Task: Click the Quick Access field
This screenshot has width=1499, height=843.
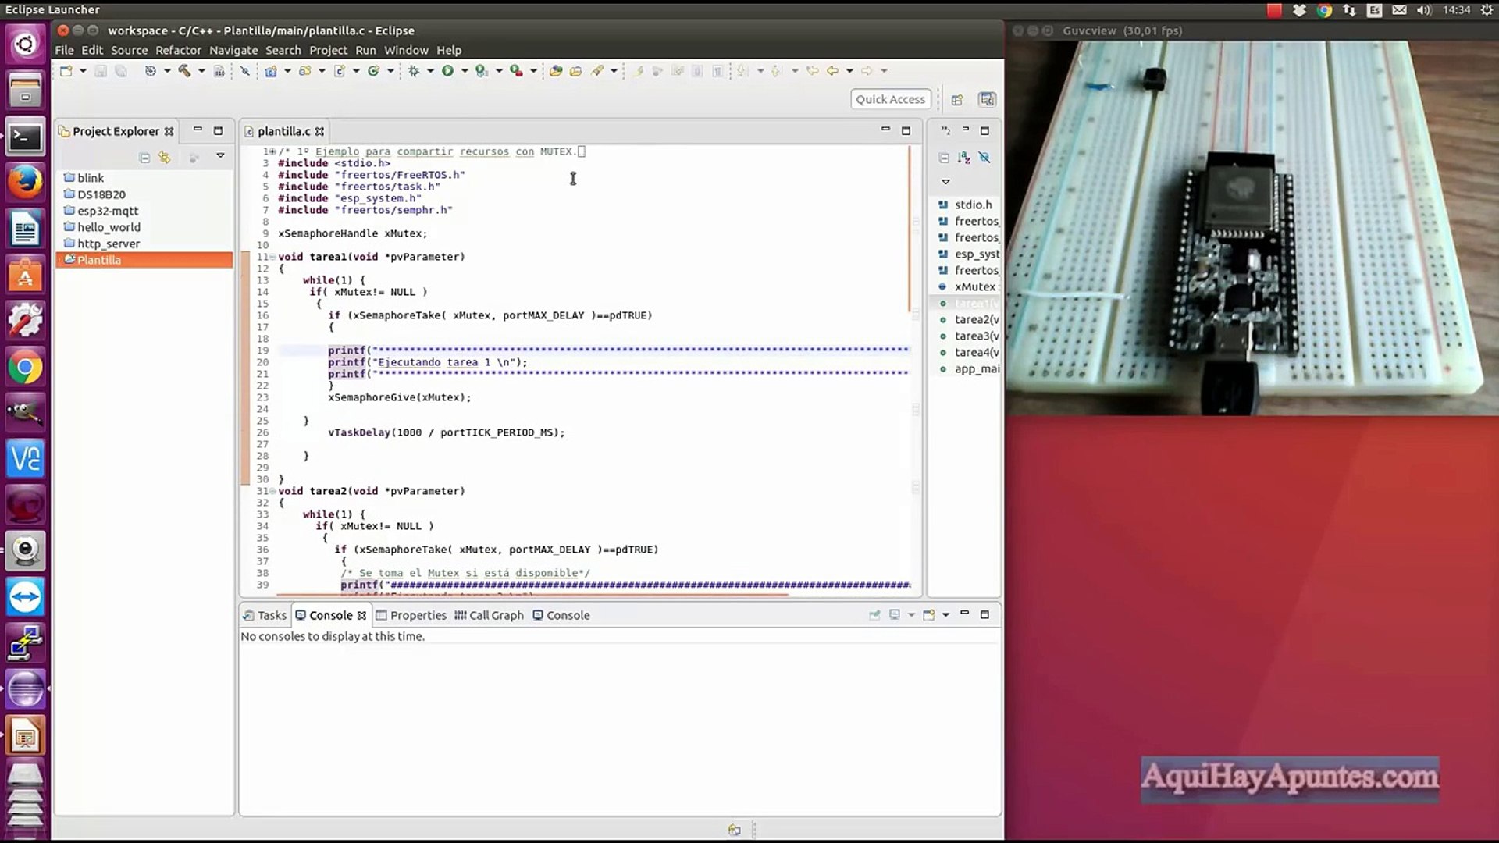Action: point(890,99)
